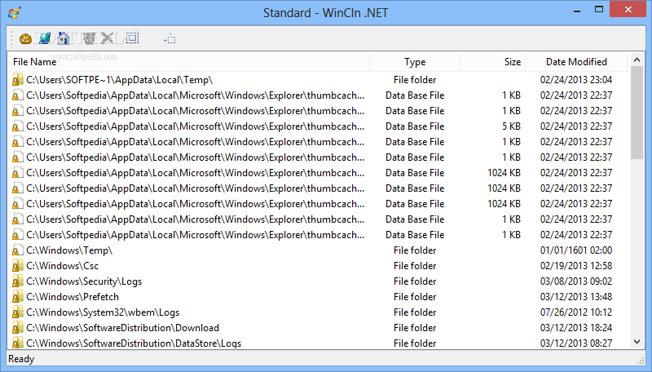The width and height of the screenshot is (652, 372).
Task: Select the C:\Windows\SoftwareDistribution\Download entry
Action: tap(123, 327)
